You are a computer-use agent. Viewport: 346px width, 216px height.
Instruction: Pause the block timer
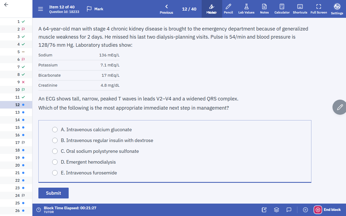tap(305, 210)
